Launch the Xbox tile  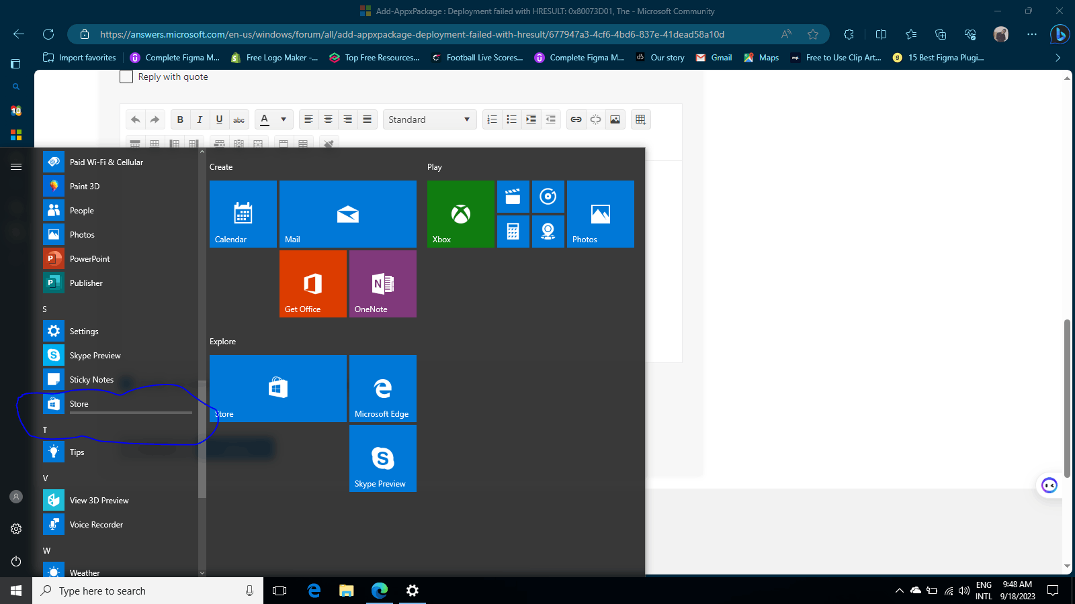tap(461, 214)
